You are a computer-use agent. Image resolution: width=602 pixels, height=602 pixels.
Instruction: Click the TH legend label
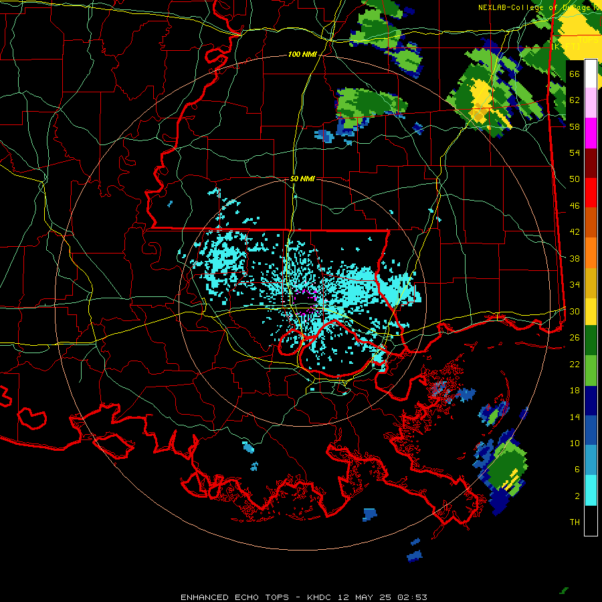coord(575,522)
